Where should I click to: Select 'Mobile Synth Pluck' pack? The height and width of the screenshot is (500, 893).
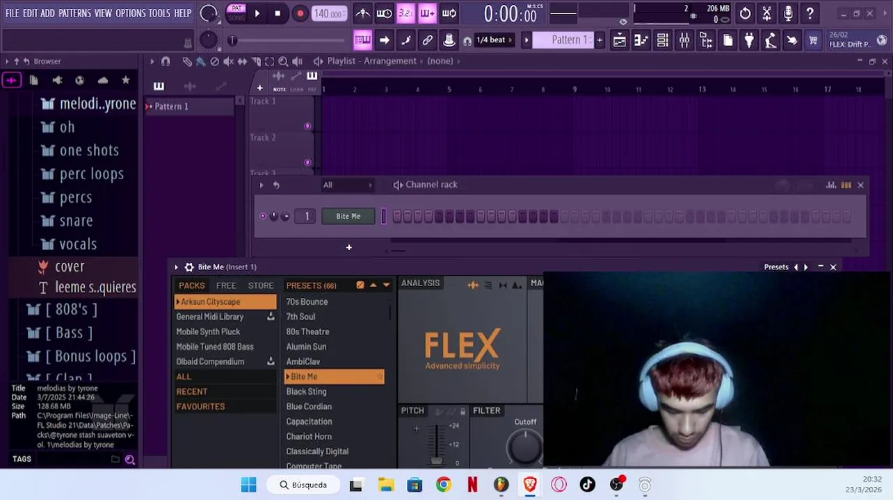(225, 332)
